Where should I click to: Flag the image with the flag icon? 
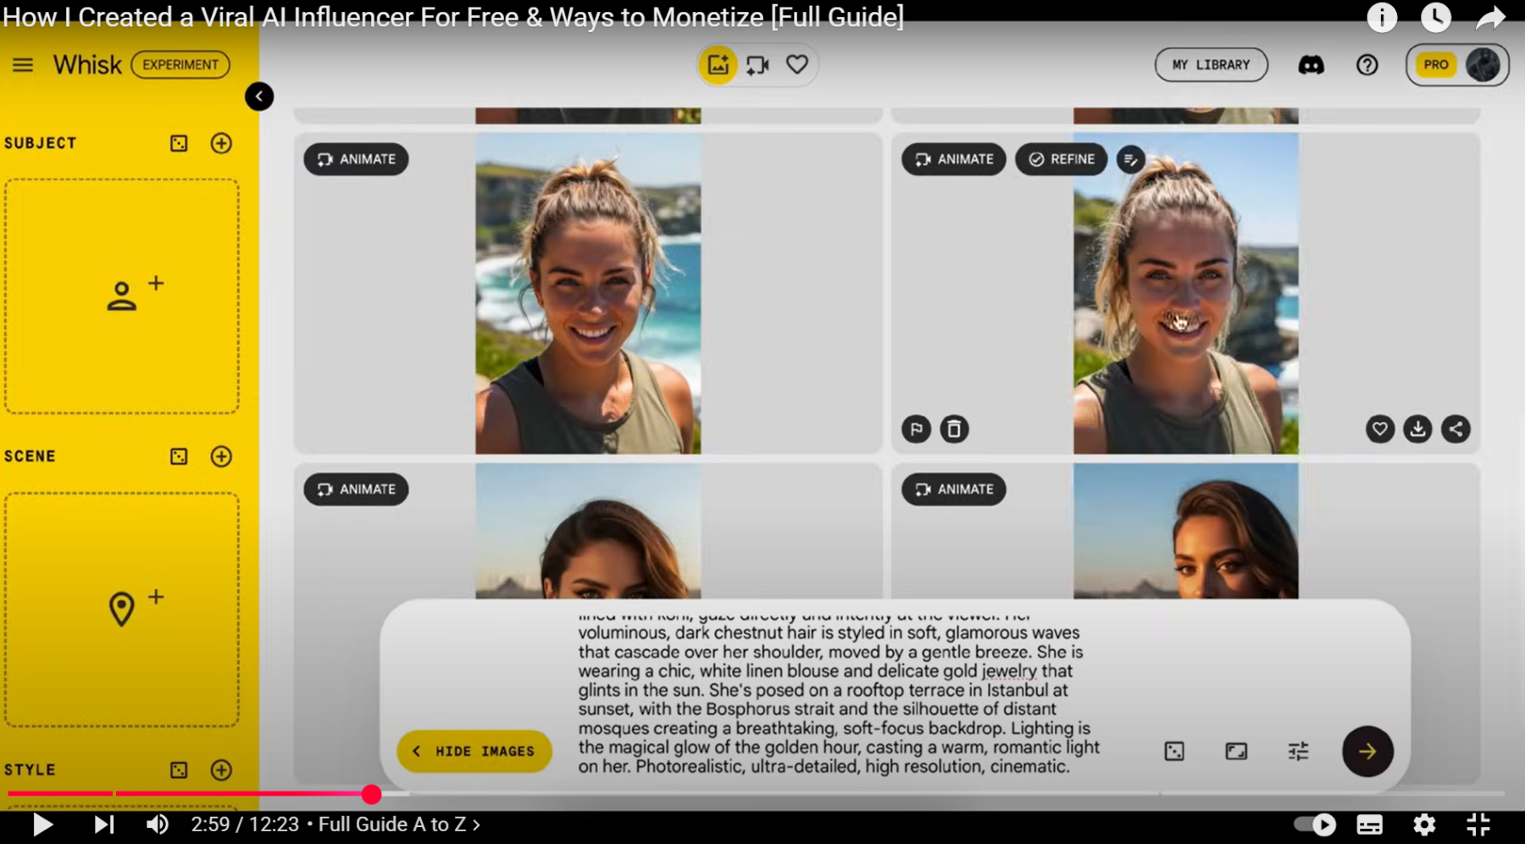click(916, 430)
